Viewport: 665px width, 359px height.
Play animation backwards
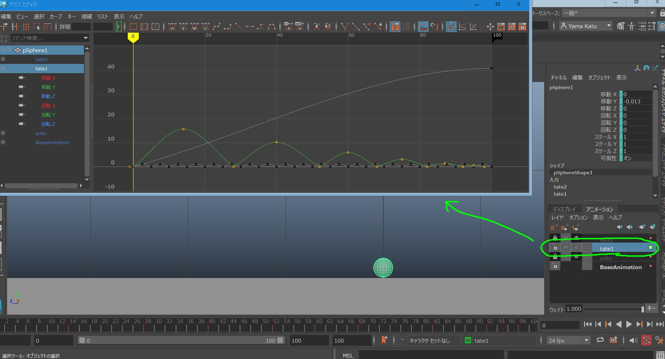(619, 324)
